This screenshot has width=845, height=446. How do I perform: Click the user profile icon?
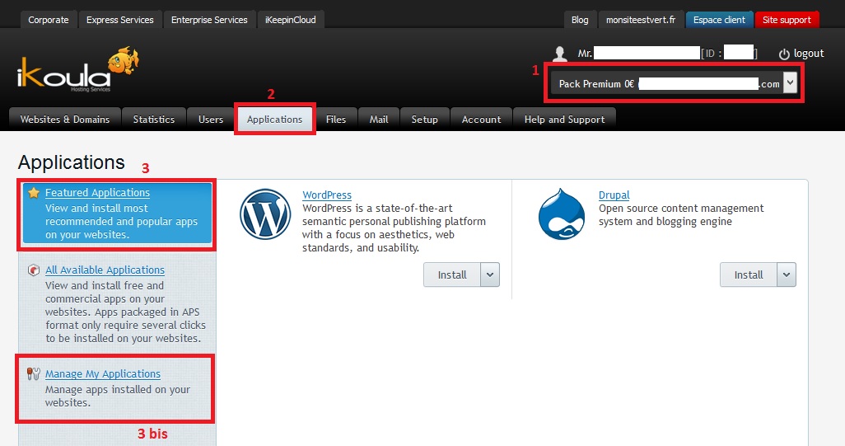560,54
